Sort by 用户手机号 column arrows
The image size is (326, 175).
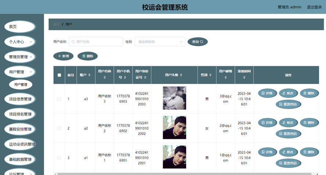tap(125, 77)
